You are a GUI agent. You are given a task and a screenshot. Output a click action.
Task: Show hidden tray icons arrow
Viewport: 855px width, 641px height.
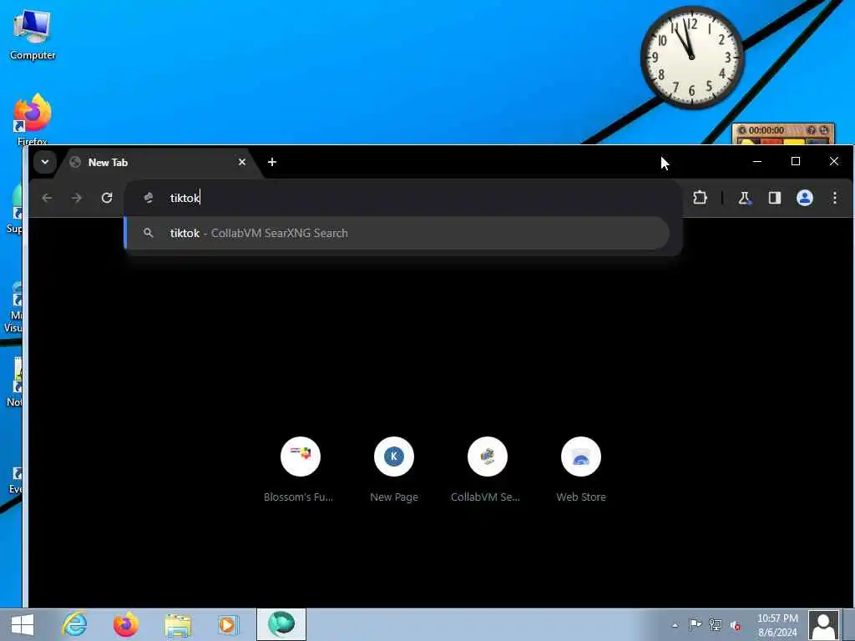point(675,625)
